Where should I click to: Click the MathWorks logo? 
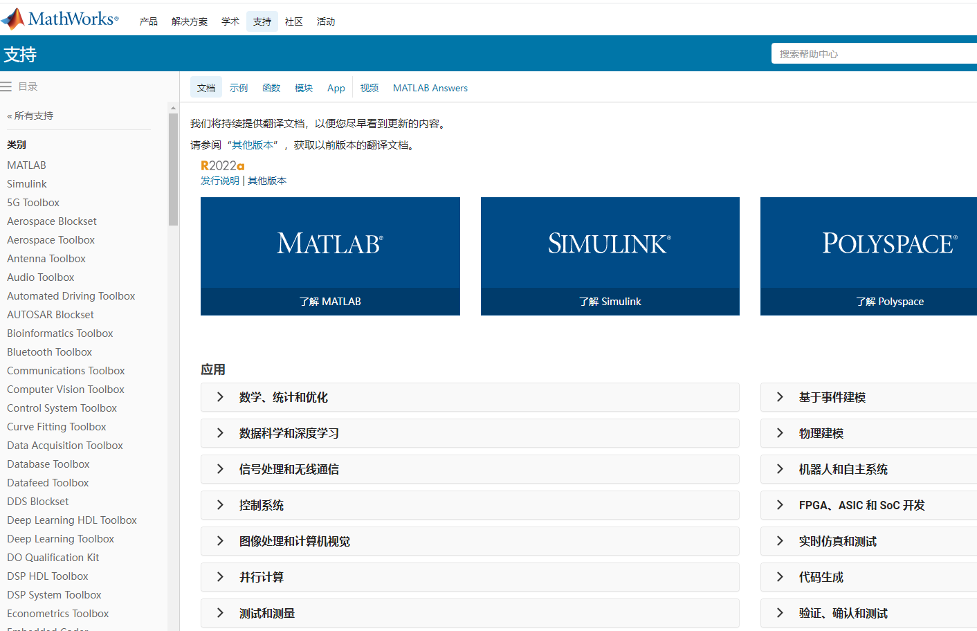(59, 19)
